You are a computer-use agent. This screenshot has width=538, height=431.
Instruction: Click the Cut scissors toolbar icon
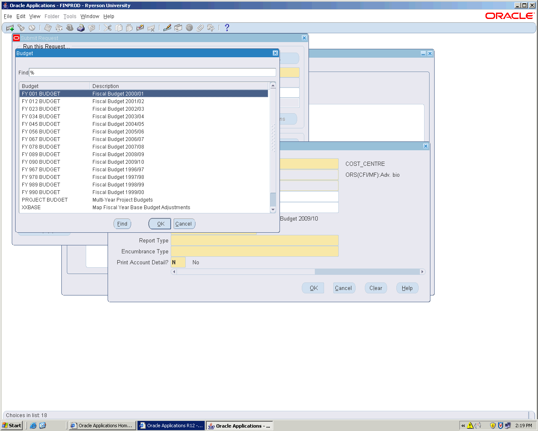108,28
